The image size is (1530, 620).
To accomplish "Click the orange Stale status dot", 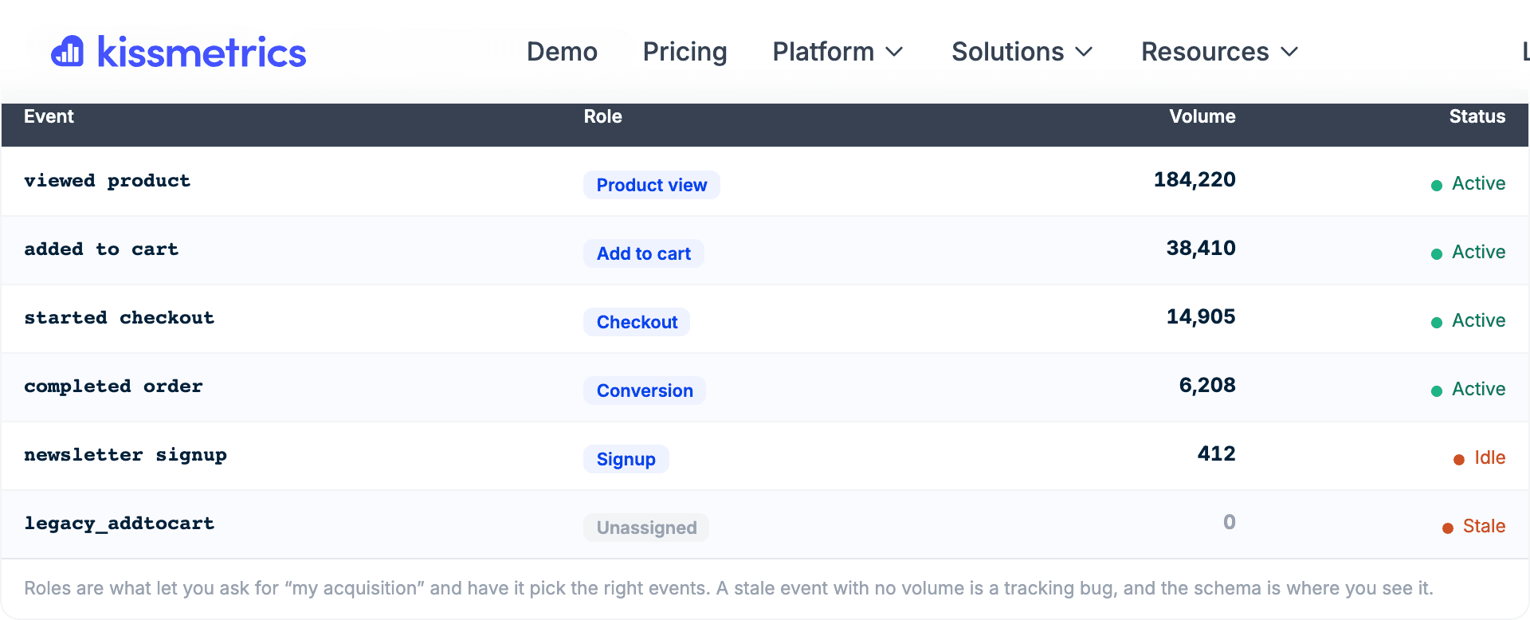I will 1448,528.
